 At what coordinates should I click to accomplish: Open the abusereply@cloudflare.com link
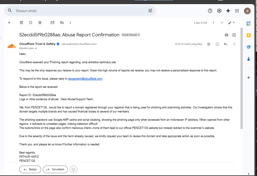[85, 79]
